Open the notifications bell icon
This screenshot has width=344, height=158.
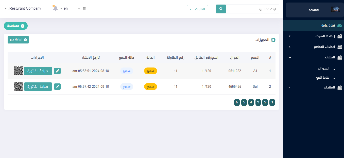pyautogui.click(x=55, y=8)
